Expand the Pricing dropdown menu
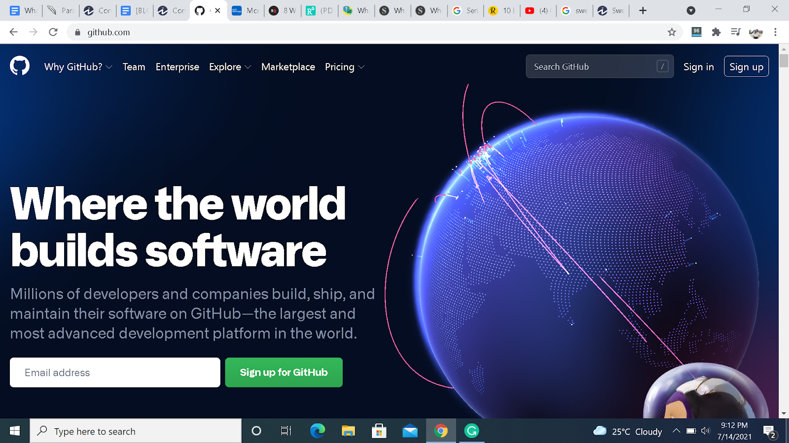The height and width of the screenshot is (443, 789). 344,67
